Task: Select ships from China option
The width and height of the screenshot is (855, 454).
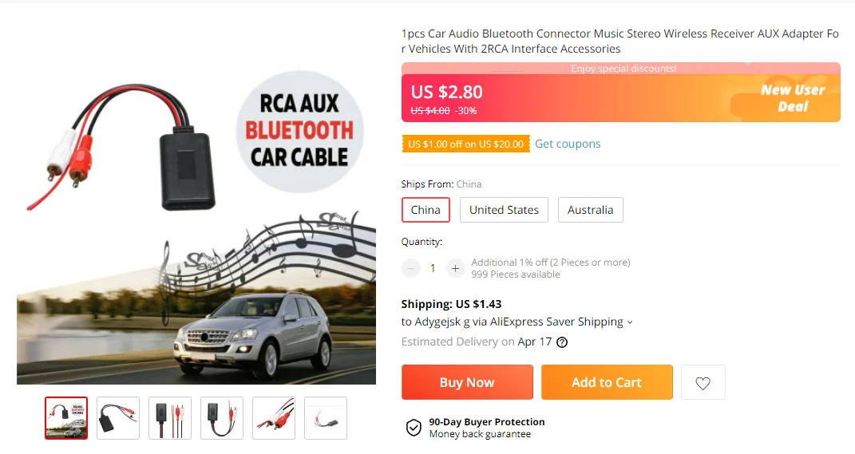Action: tap(426, 210)
